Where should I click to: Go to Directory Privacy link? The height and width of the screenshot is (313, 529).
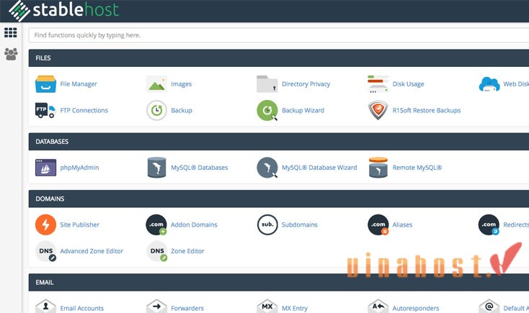click(x=306, y=84)
